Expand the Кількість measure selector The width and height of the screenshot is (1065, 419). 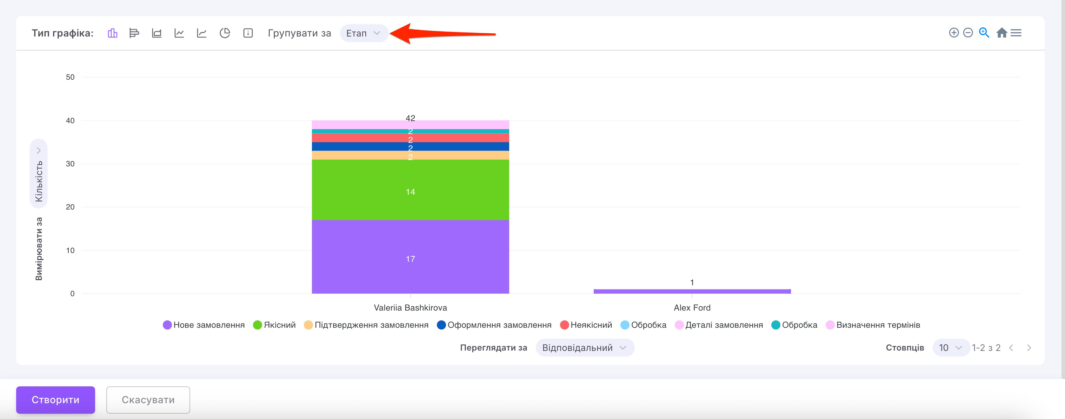39,174
